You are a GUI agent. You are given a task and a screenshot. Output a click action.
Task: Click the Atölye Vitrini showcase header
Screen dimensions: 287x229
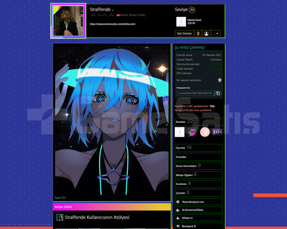(x=112, y=207)
